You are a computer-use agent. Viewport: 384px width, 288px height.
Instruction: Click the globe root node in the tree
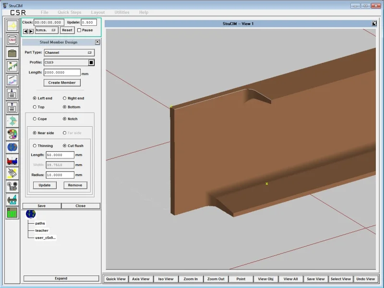(31, 214)
